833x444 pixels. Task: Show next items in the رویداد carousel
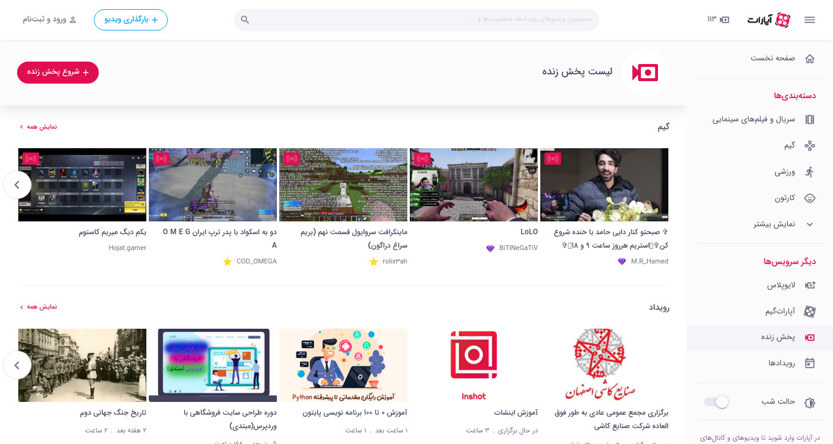click(17, 365)
